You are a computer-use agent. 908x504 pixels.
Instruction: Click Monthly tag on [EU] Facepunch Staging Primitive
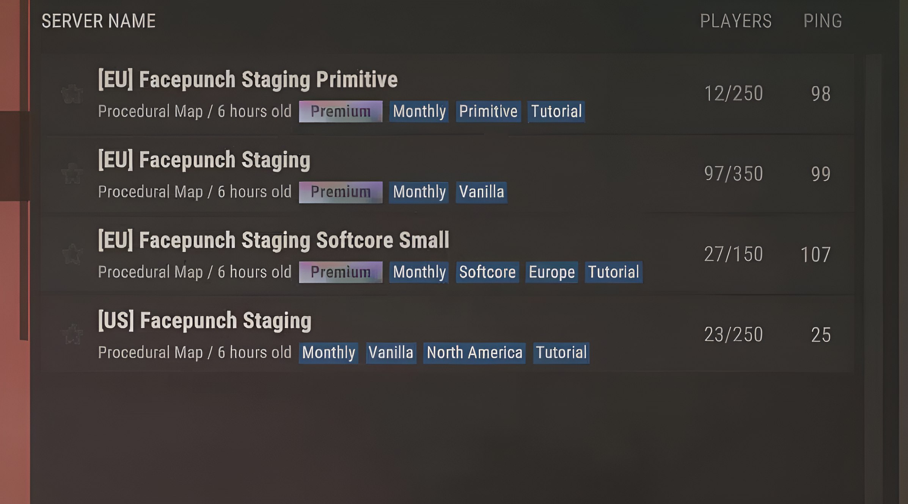pyautogui.click(x=419, y=111)
